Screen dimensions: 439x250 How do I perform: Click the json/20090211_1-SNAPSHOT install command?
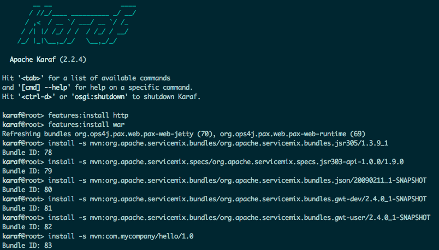[215, 180]
